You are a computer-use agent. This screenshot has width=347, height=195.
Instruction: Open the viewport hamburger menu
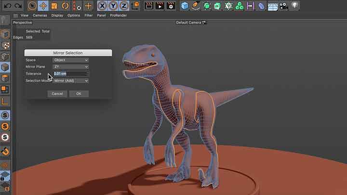[x=15, y=15]
